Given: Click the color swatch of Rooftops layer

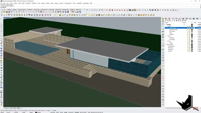Looking at the screenshot, I should pos(192,38).
